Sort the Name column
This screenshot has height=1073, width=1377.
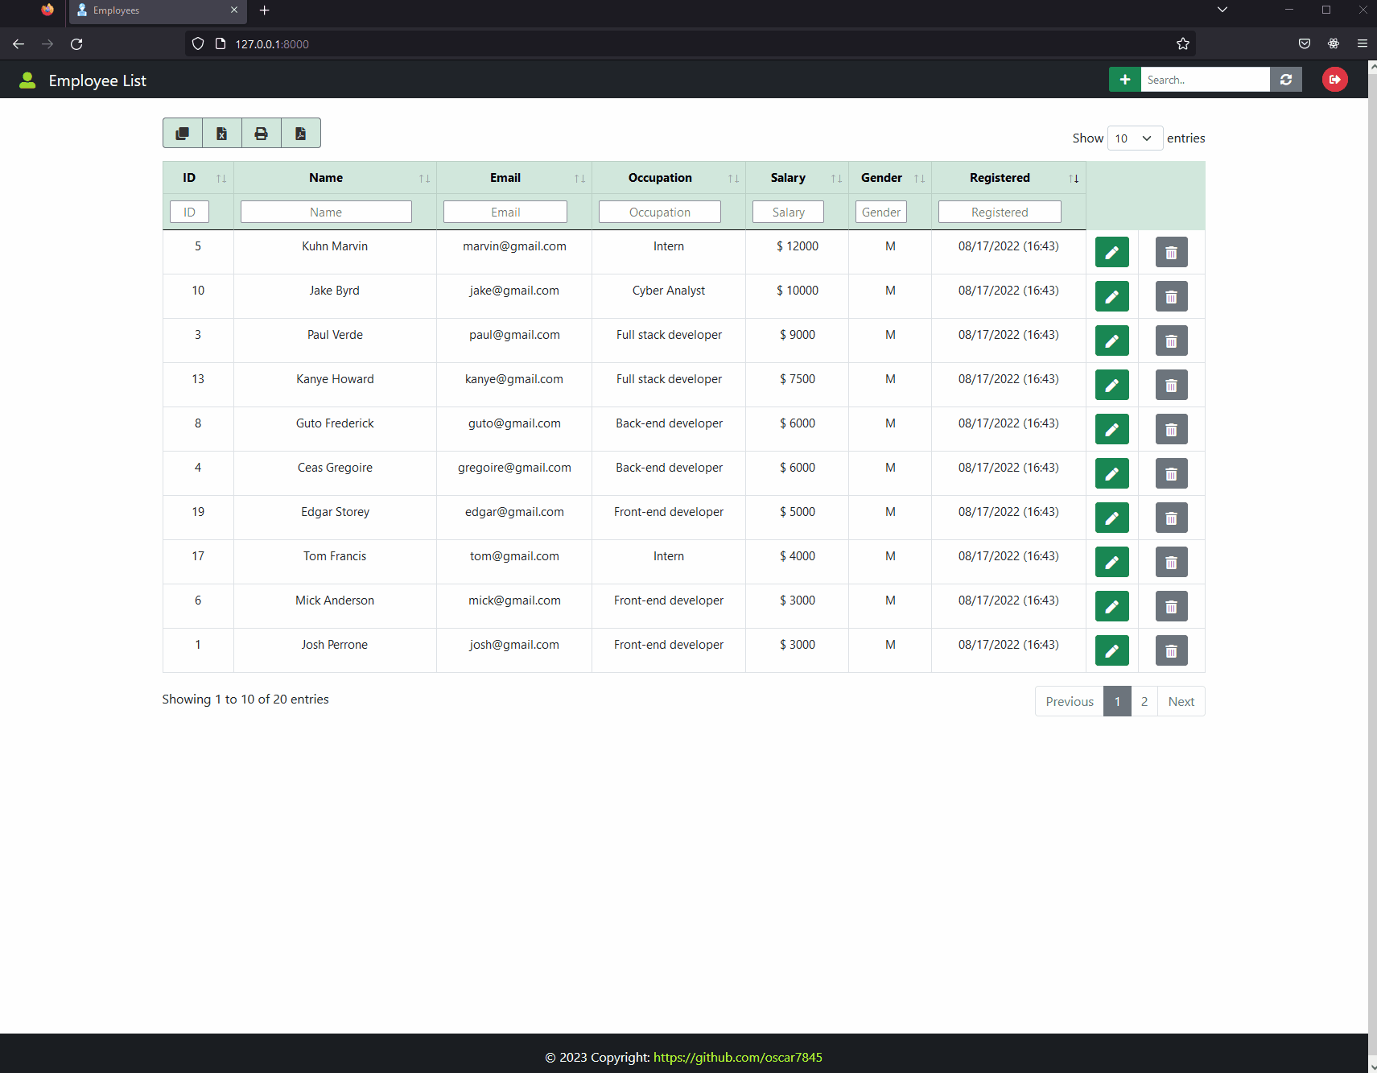pyautogui.click(x=424, y=178)
